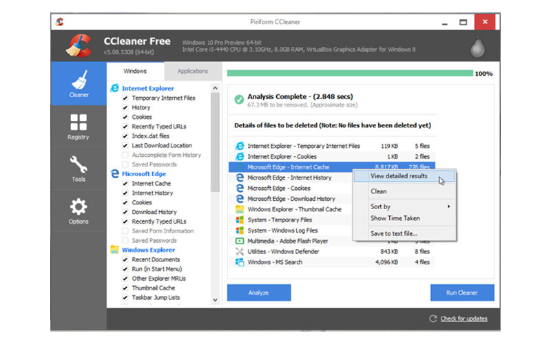Select the Microsoft Edge - Internet Cache row
Viewport: 551px width, 344px height.
[332, 167]
